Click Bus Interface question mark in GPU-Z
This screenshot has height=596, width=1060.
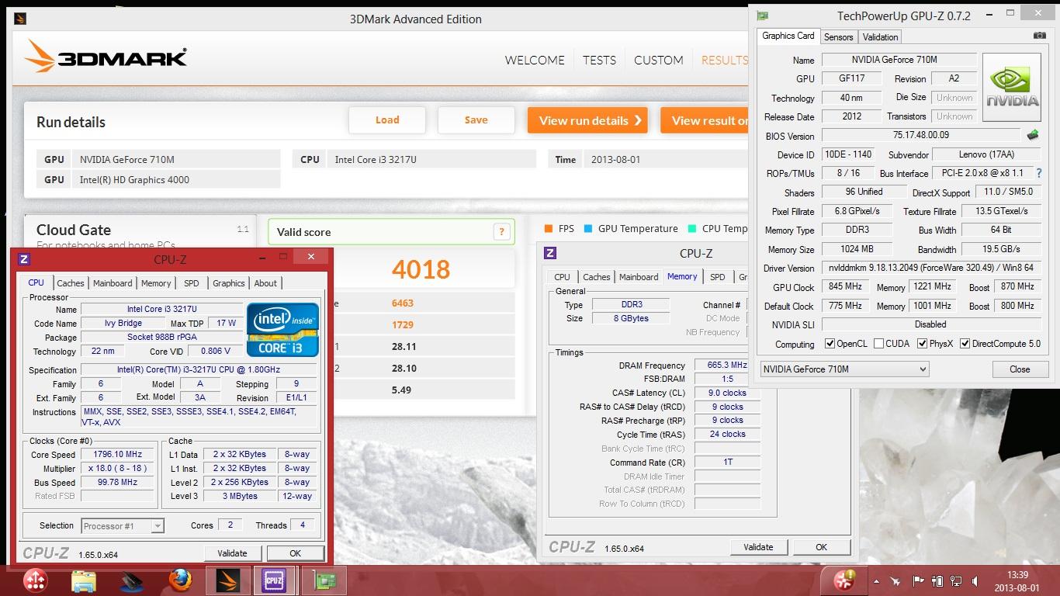pos(1039,173)
